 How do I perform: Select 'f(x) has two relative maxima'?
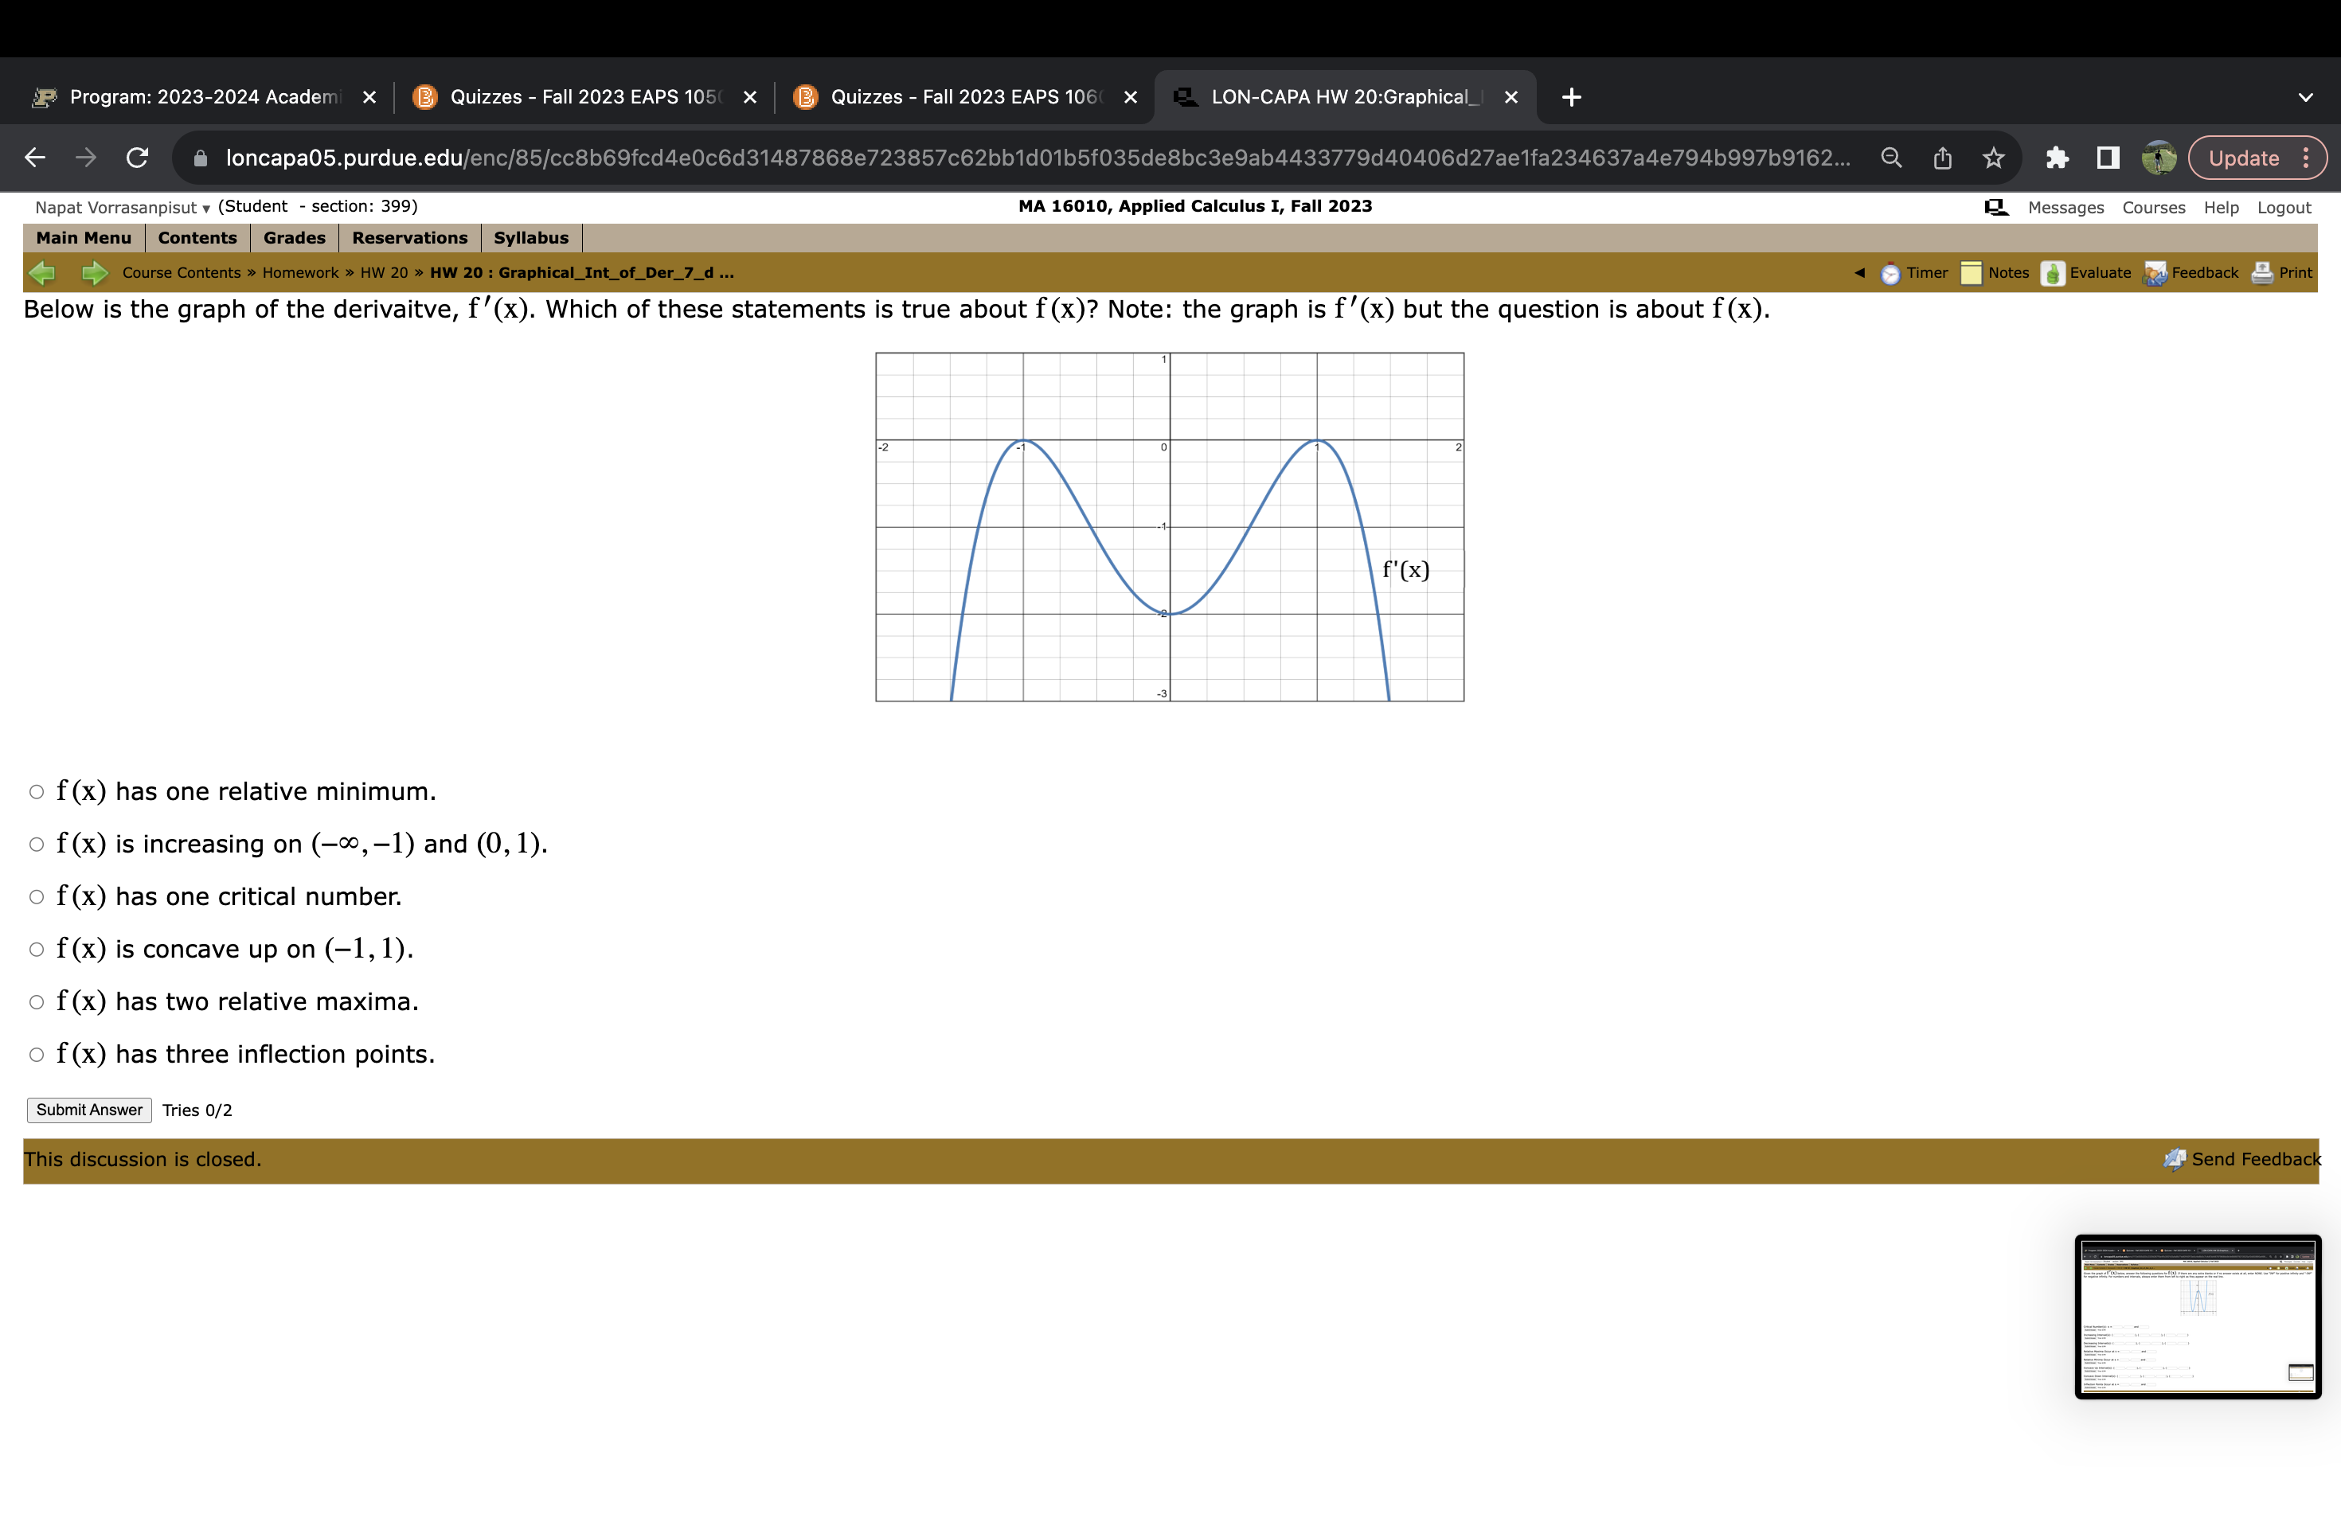tap(37, 1001)
